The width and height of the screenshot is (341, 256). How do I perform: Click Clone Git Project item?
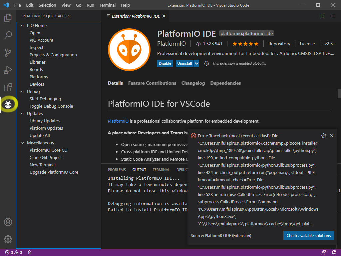(x=46, y=157)
